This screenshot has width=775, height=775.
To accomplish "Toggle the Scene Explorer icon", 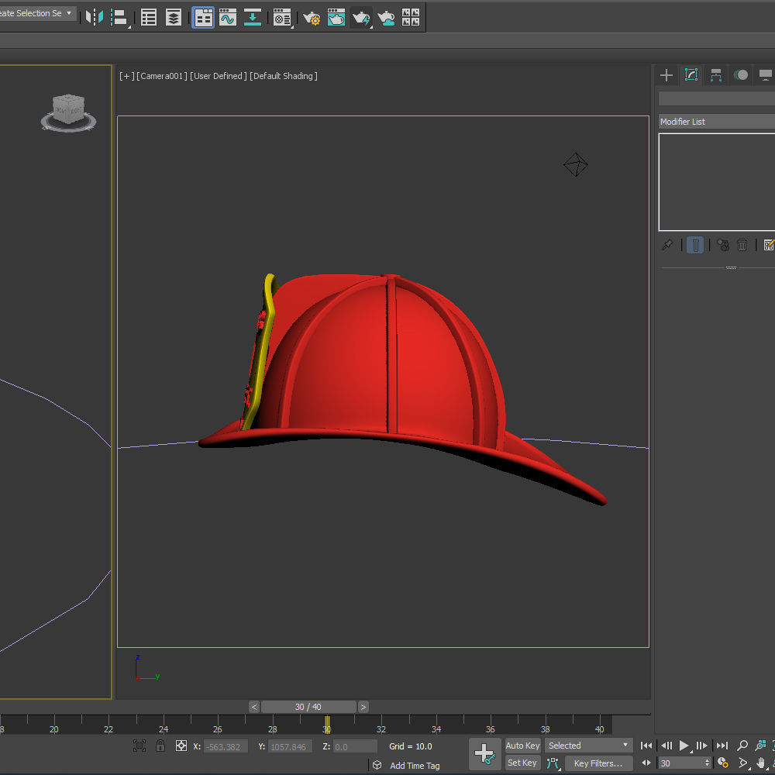I will point(149,17).
